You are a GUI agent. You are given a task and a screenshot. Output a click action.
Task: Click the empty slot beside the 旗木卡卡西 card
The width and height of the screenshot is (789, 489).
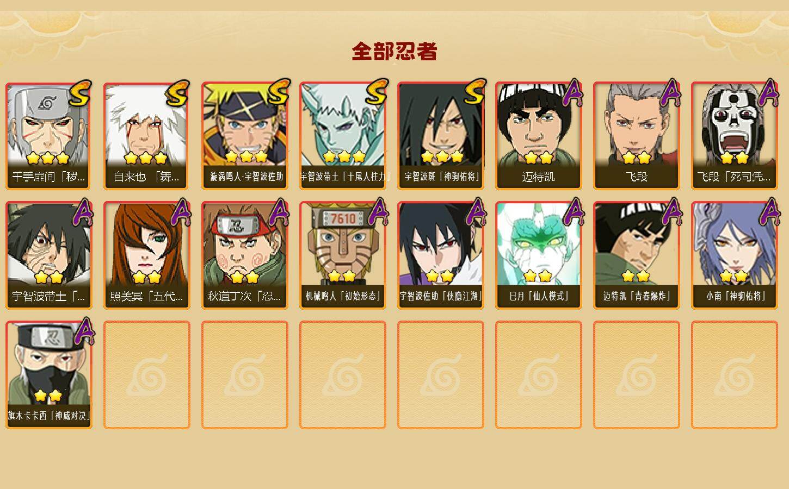[x=147, y=375]
